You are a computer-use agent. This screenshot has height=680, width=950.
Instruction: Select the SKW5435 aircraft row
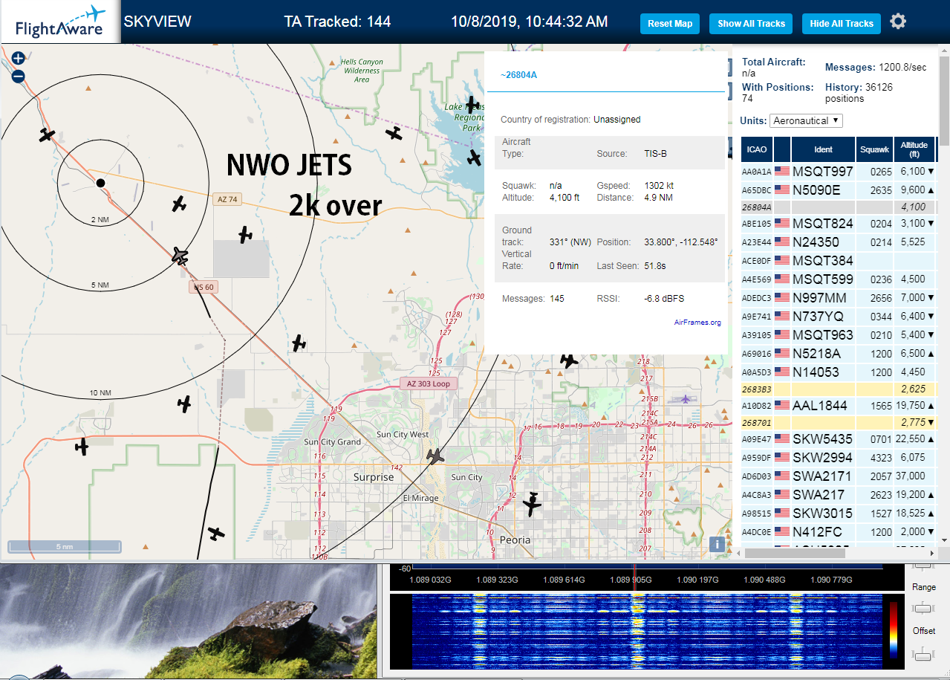[x=839, y=439]
